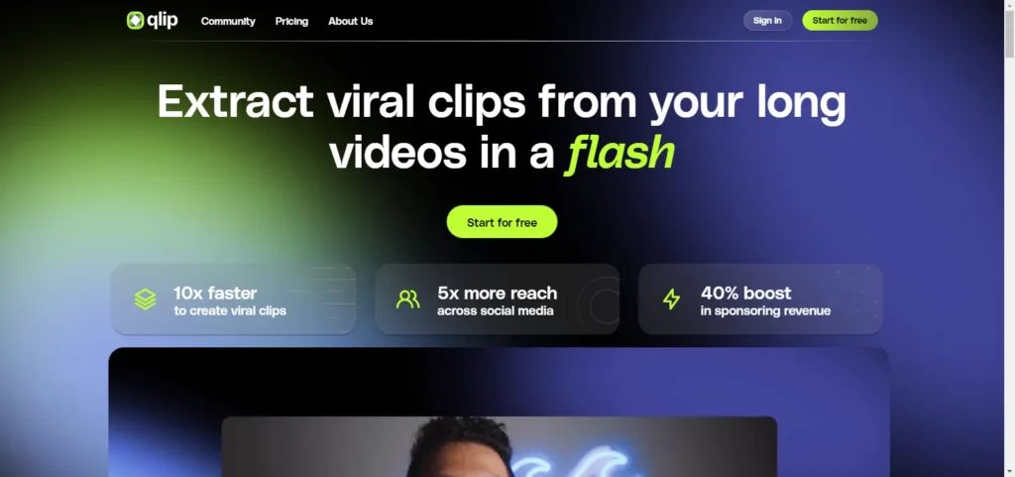
Task: Click the scrollbar down arrow
Action: tap(1009, 472)
